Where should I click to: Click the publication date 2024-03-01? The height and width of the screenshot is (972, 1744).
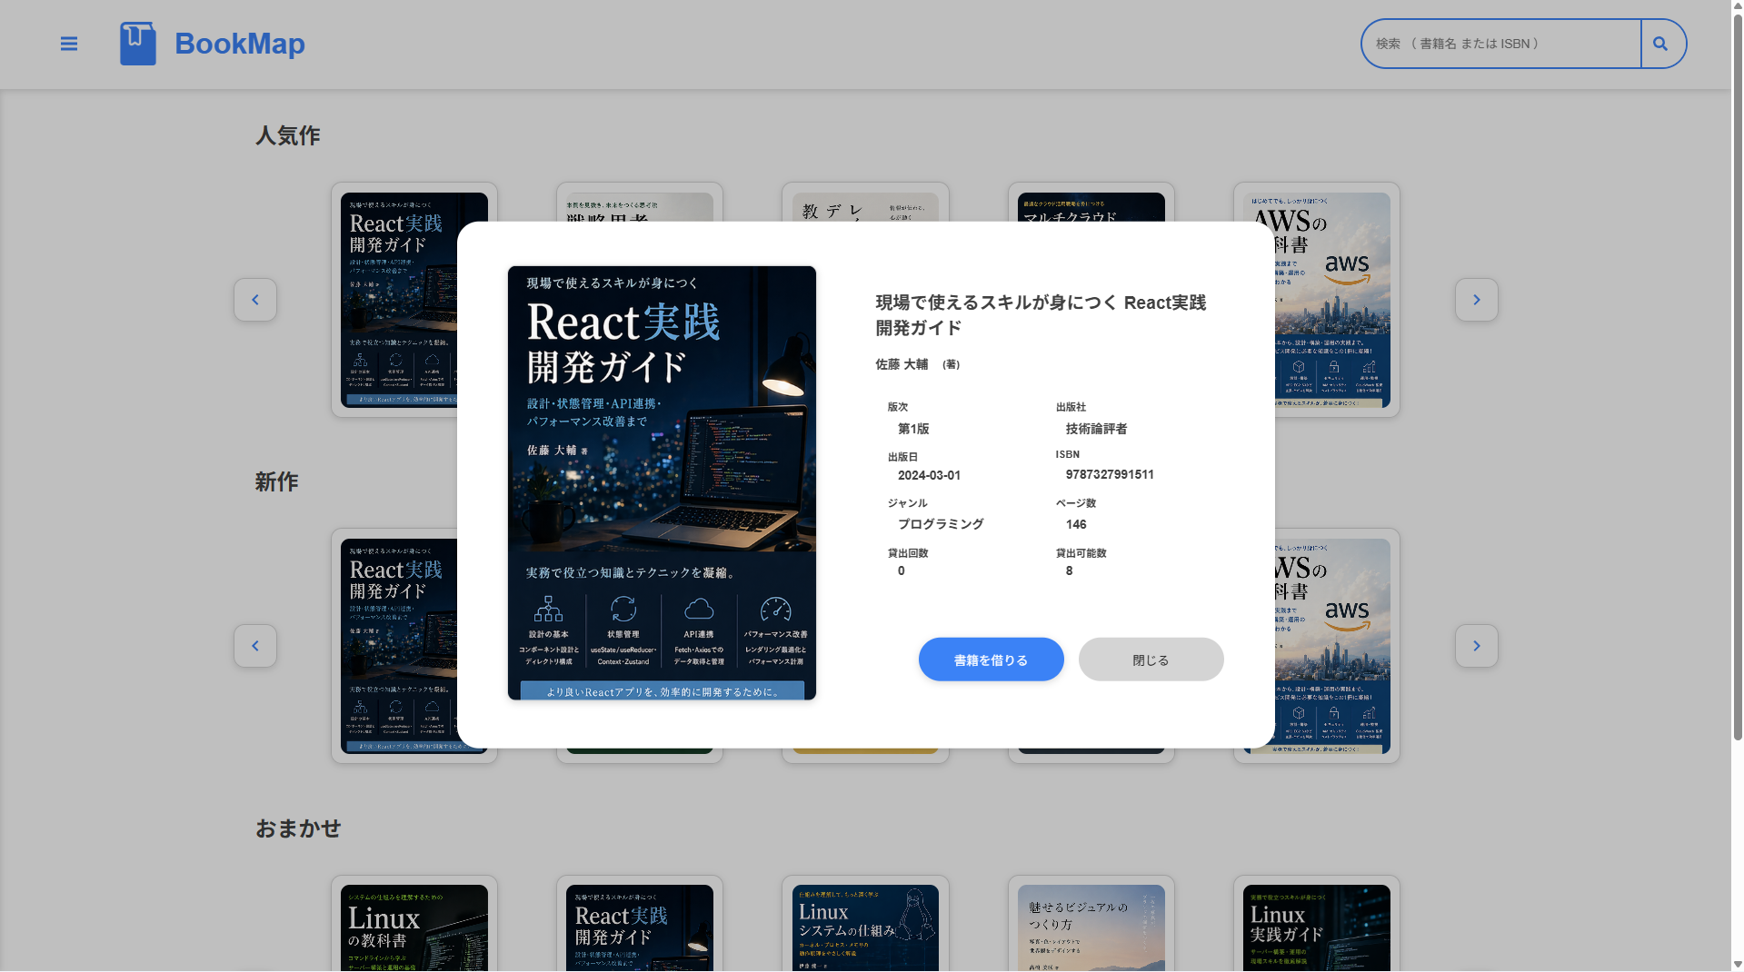pyautogui.click(x=929, y=475)
